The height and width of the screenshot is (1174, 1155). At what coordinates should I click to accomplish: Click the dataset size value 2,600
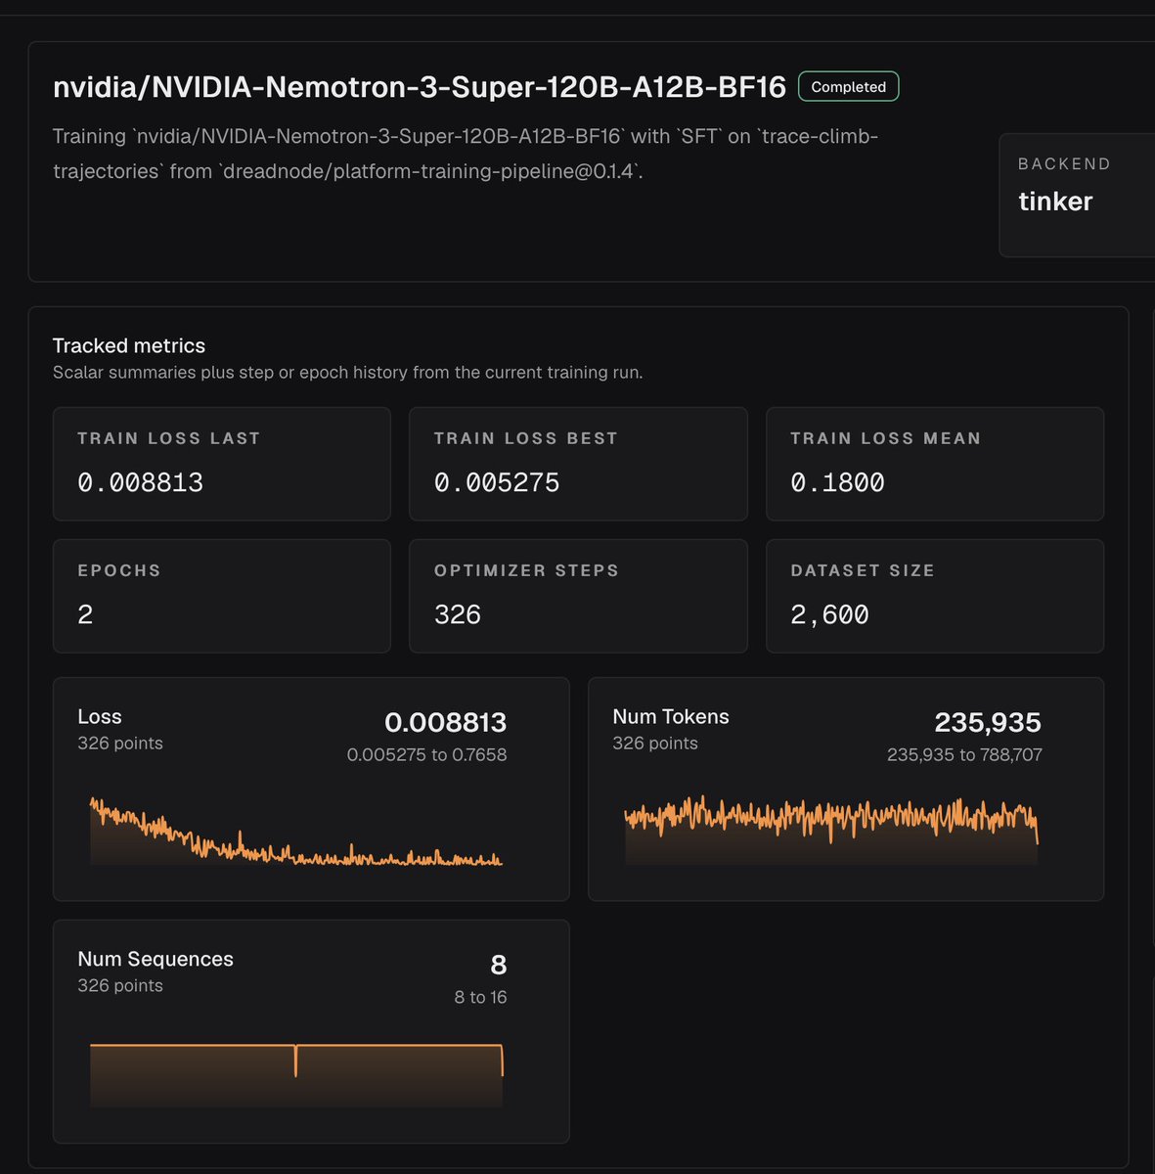[x=829, y=614]
